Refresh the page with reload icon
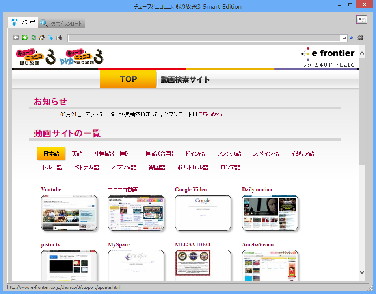Viewport: 376px width, 294px height. (34, 38)
